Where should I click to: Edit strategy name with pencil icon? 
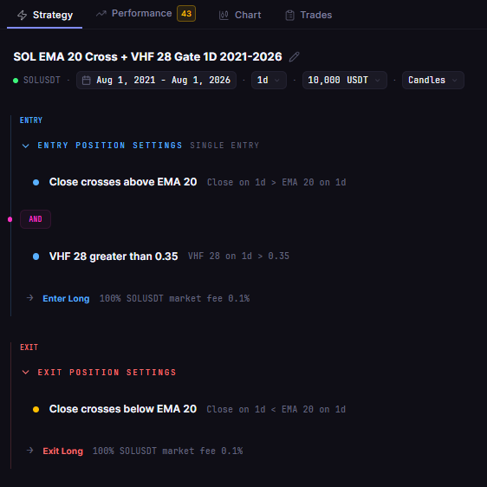pyautogui.click(x=294, y=57)
